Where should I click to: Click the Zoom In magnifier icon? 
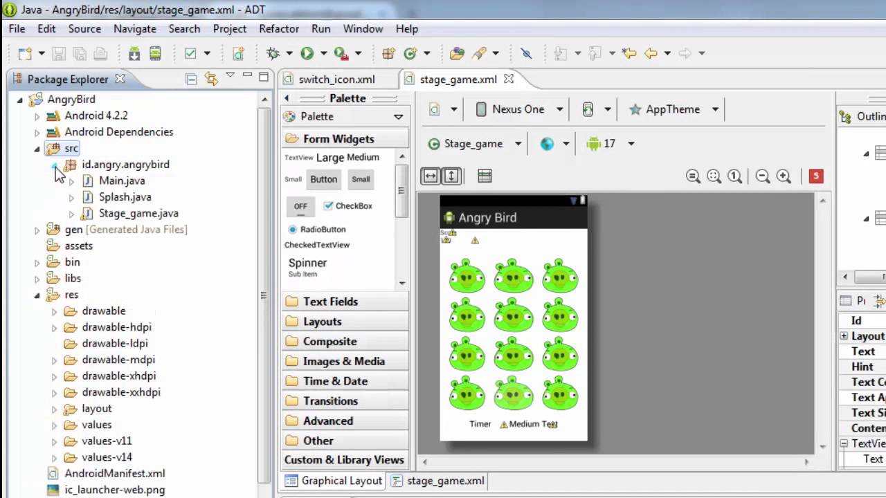(784, 176)
